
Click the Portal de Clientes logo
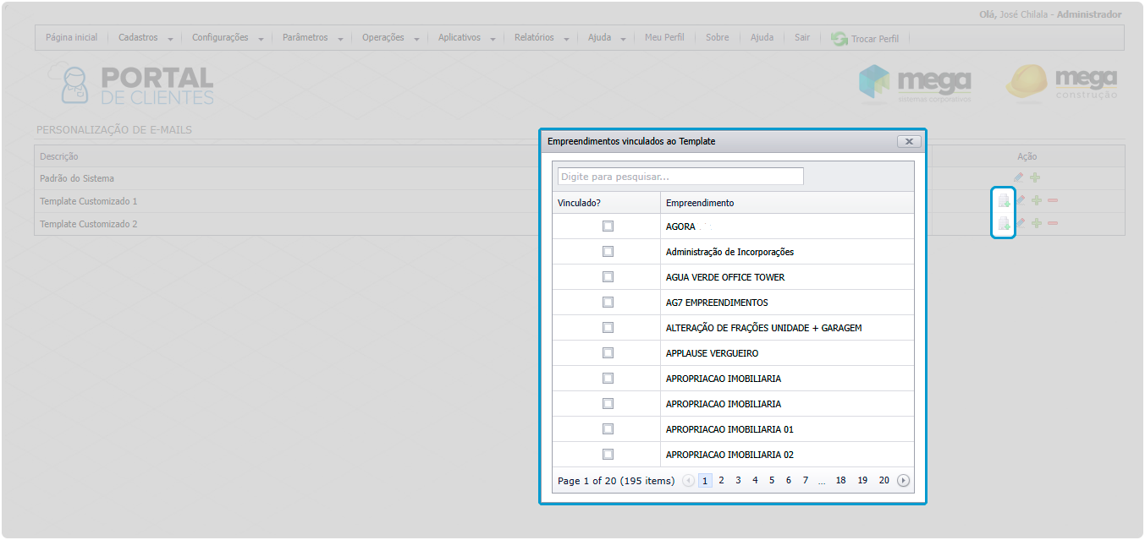[x=132, y=85]
